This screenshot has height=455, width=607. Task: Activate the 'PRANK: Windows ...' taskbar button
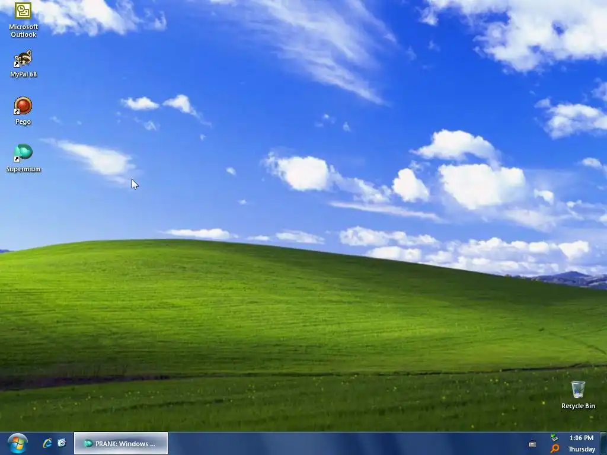coord(121,443)
